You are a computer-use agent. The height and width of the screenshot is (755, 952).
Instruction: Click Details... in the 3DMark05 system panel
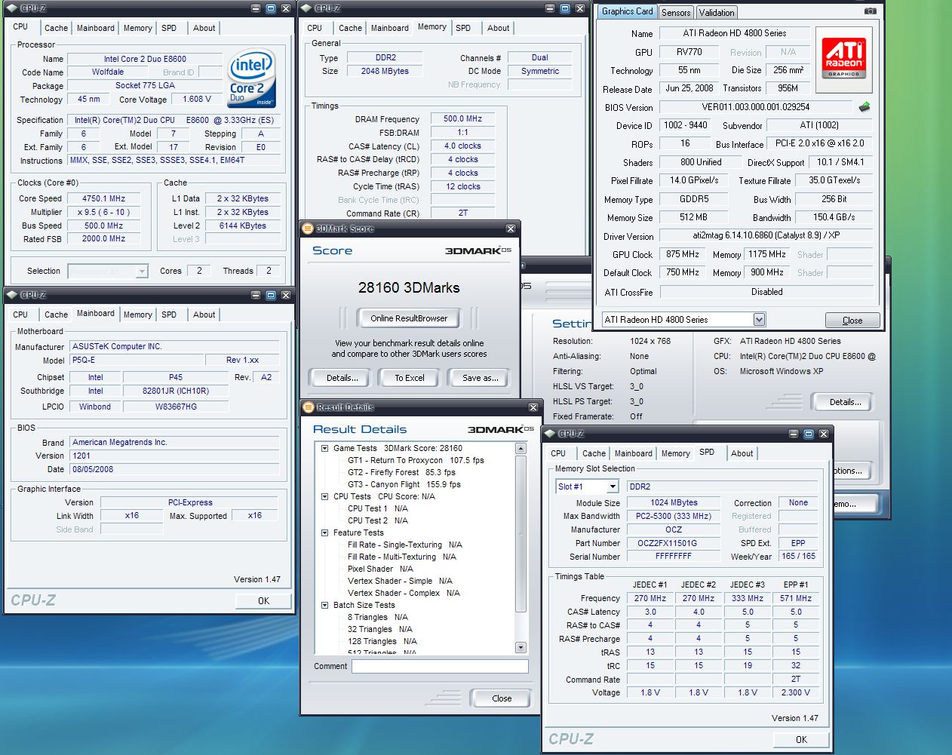845,402
